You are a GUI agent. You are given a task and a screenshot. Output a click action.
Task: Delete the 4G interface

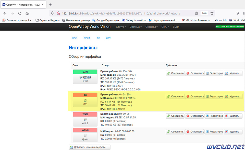(x=233, y=97)
